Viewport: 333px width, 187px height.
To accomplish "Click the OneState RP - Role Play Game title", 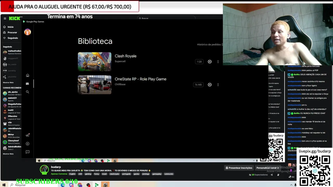I will [x=140, y=79].
